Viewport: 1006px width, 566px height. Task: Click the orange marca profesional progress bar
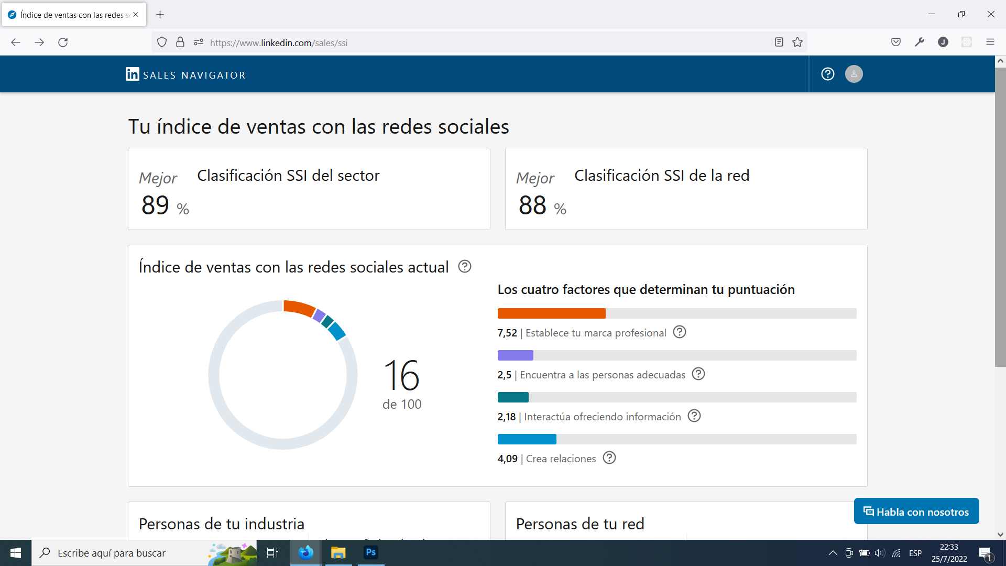click(x=552, y=313)
